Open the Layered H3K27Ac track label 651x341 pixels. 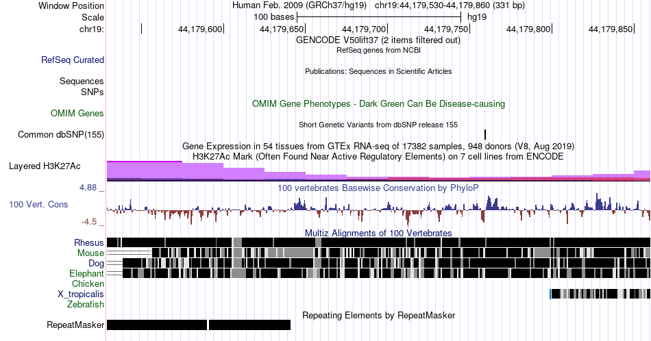tap(45, 166)
